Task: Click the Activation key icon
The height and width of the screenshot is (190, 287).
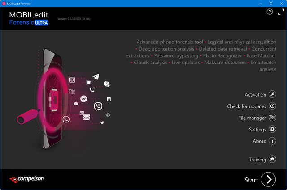Action: pyautogui.click(x=272, y=94)
